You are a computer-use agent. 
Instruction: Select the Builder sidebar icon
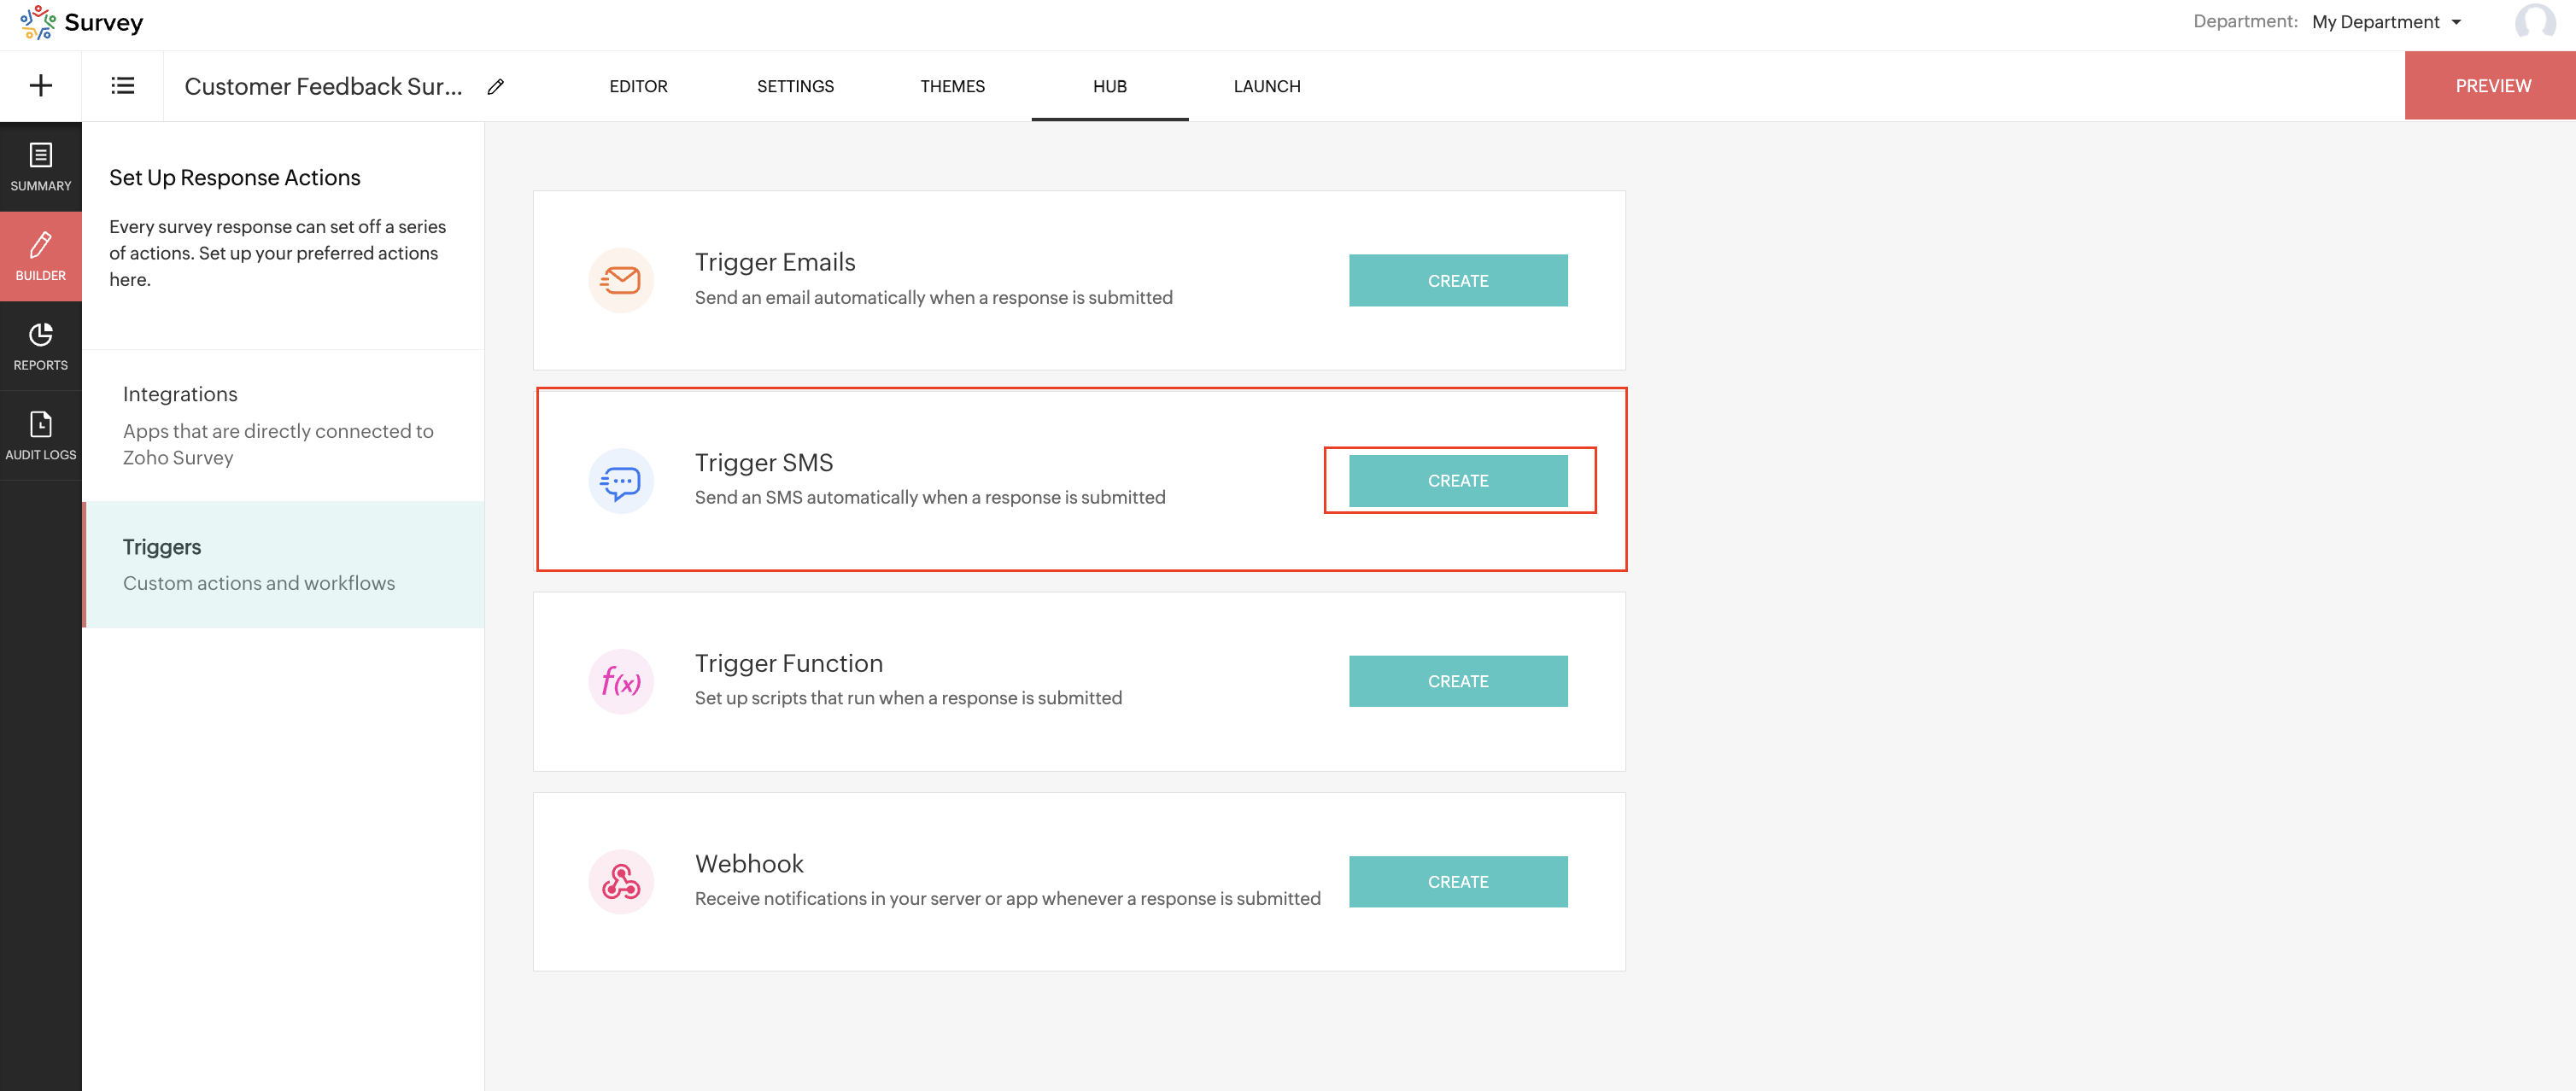pyautogui.click(x=41, y=256)
